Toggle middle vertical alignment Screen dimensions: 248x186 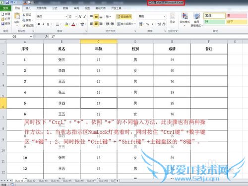[96, 16]
